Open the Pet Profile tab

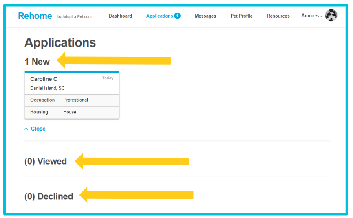241,16
